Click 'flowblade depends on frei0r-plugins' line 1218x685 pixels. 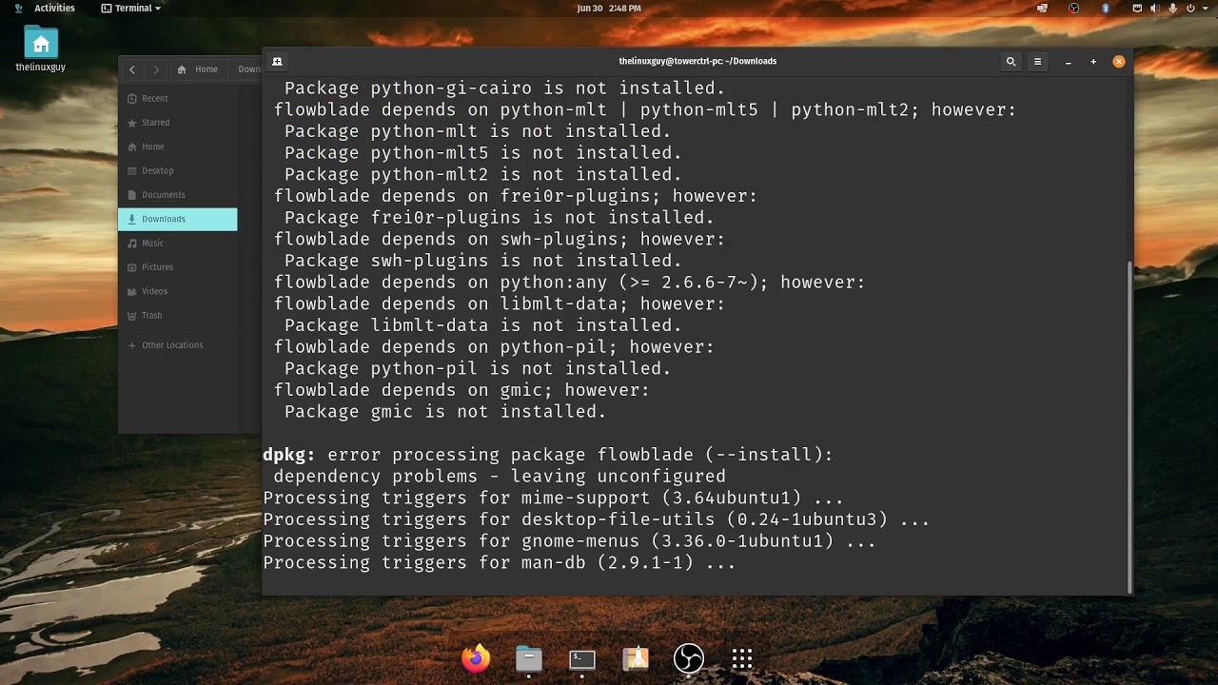516,196
